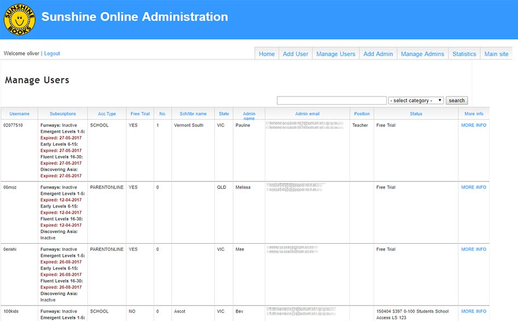Sort by Subscriptions column header
Viewport: 518px width, 321px height.
click(63, 113)
